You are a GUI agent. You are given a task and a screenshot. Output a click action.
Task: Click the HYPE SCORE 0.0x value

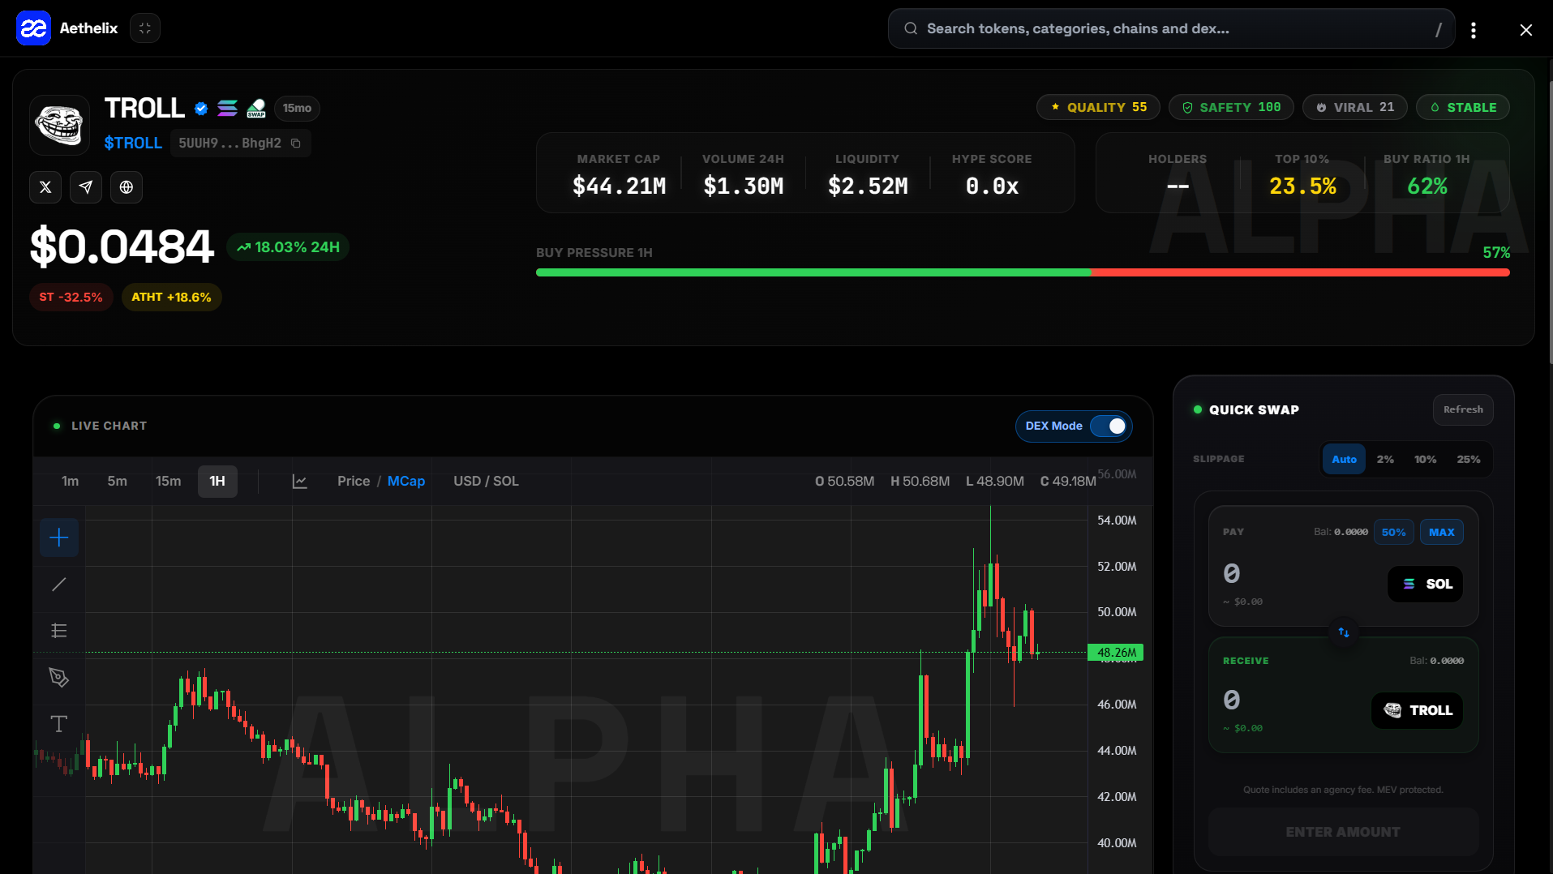click(992, 186)
